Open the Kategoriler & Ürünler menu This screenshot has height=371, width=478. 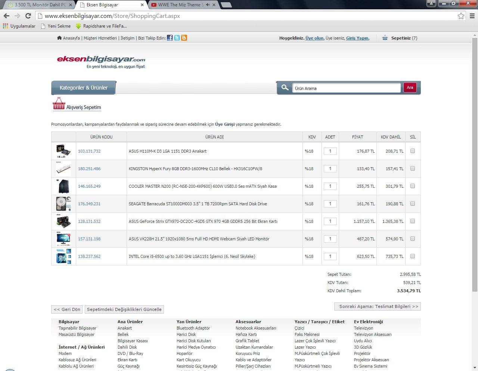coord(84,88)
